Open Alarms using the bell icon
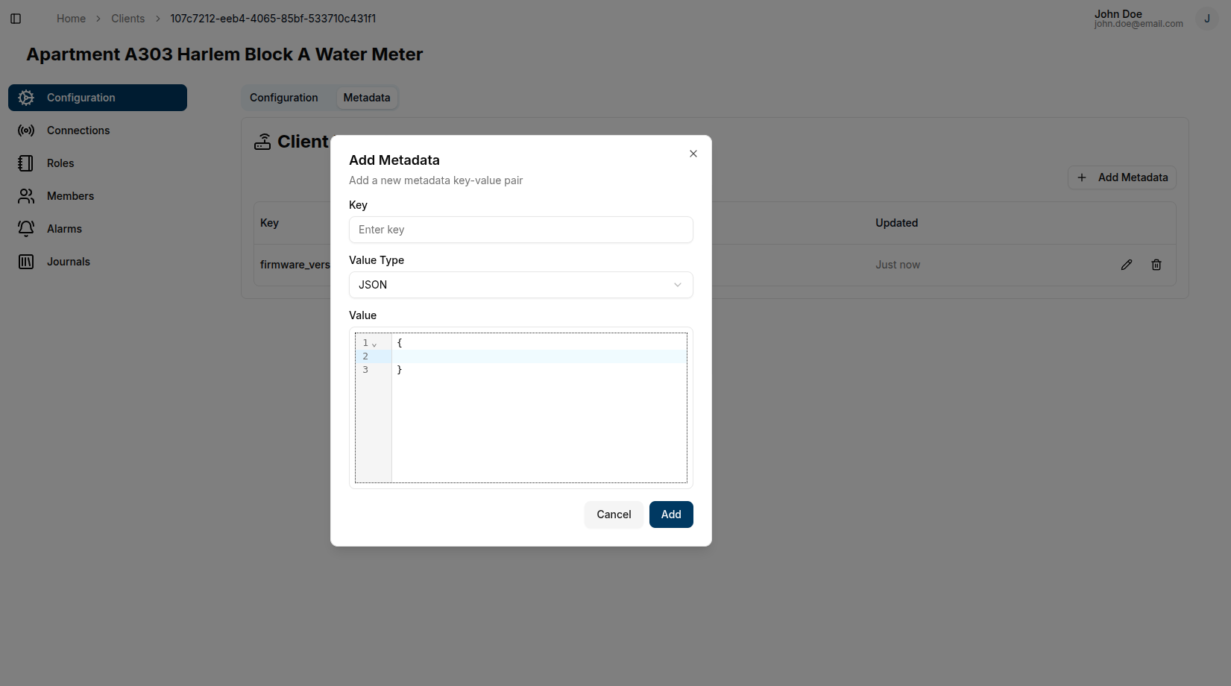The height and width of the screenshot is (686, 1231). pos(26,228)
